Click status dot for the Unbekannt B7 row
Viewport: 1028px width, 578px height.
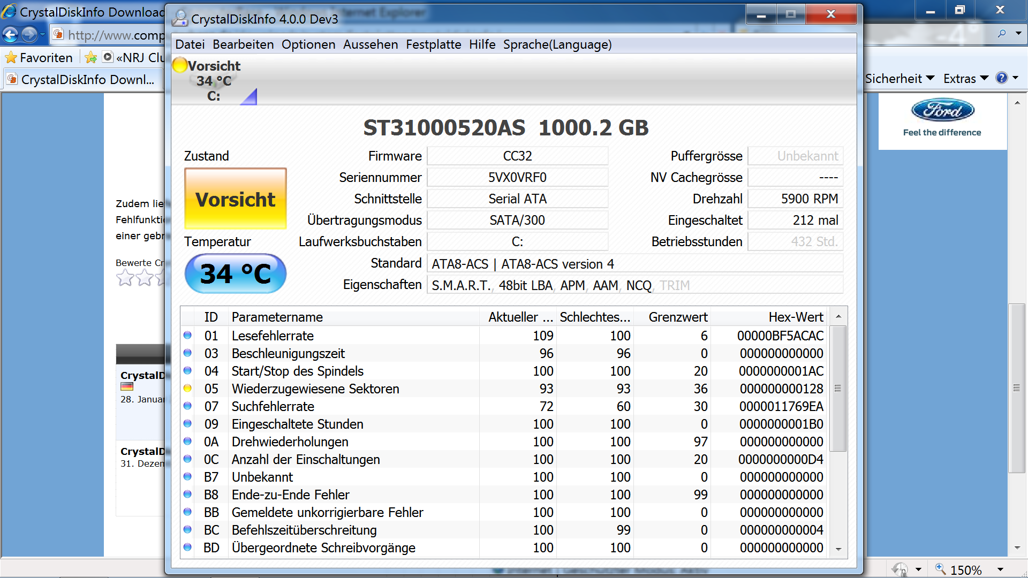coord(187,477)
